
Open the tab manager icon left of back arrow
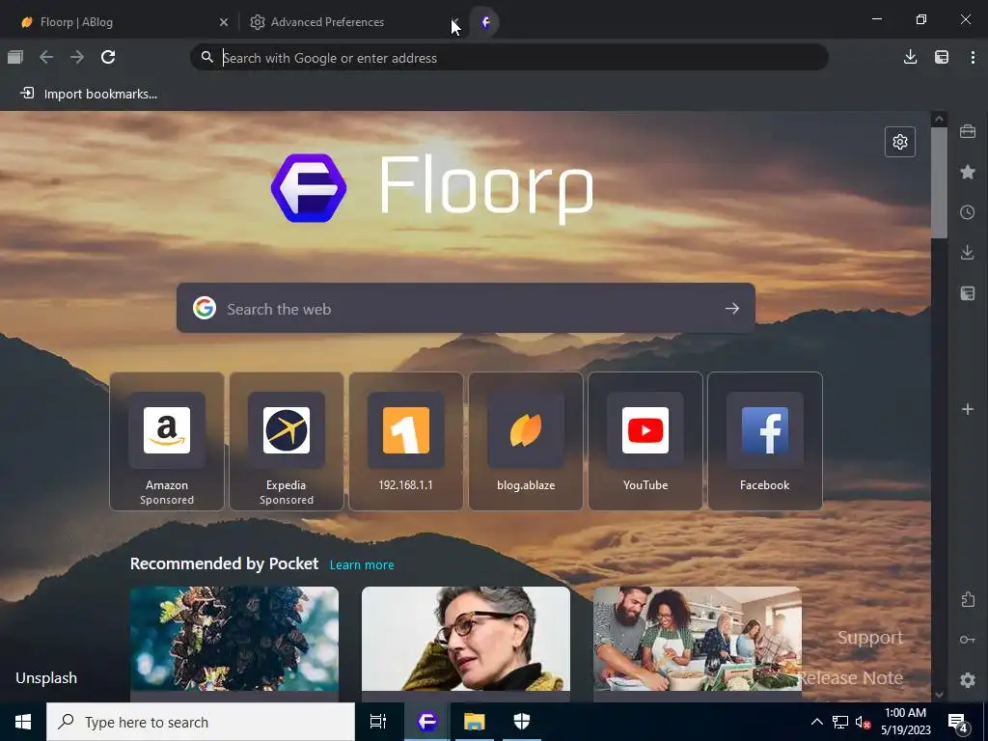15,57
